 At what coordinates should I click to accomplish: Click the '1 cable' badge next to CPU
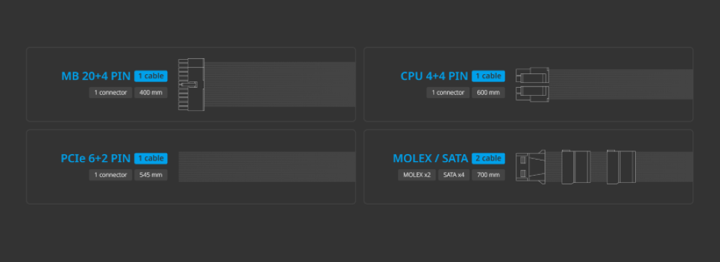click(488, 76)
